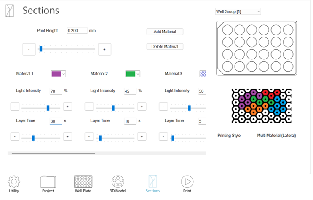Screen dimensions: 313x200
Task: Click the Multi Material (Lateral) text
Action: pos(276,136)
